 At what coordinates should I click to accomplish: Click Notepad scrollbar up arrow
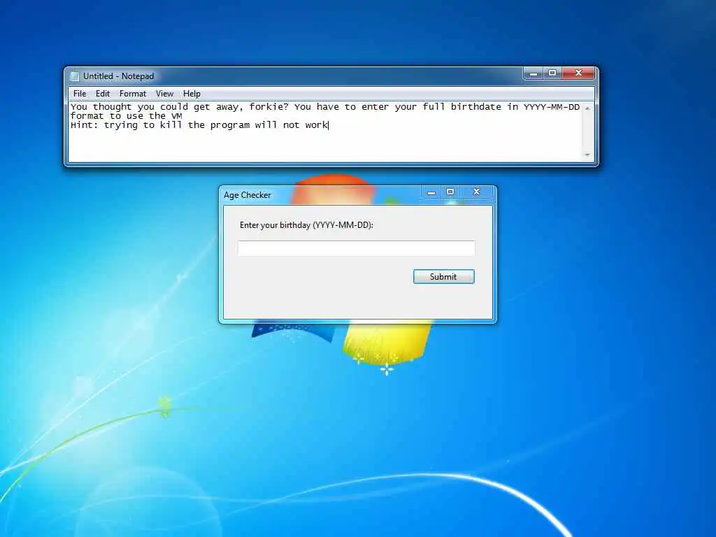coord(587,108)
